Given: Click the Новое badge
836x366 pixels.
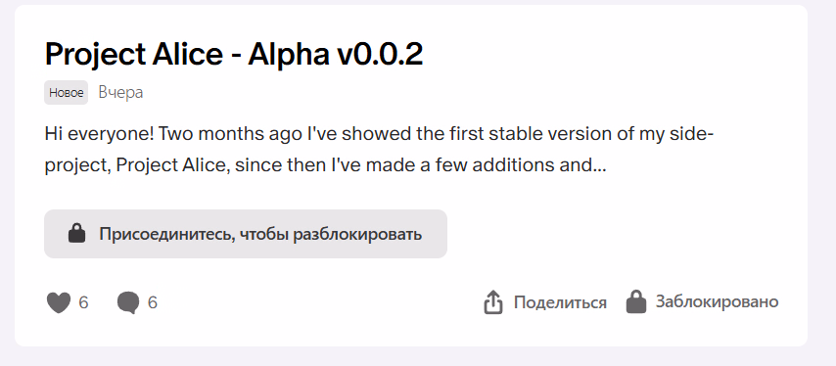Looking at the screenshot, I should coord(67,93).
